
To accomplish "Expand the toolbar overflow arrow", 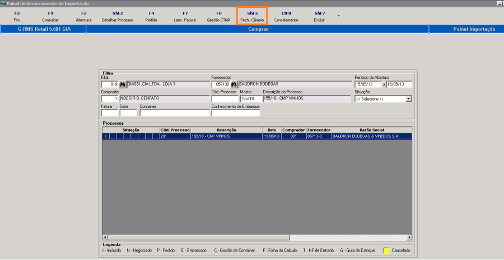I will [338, 16].
